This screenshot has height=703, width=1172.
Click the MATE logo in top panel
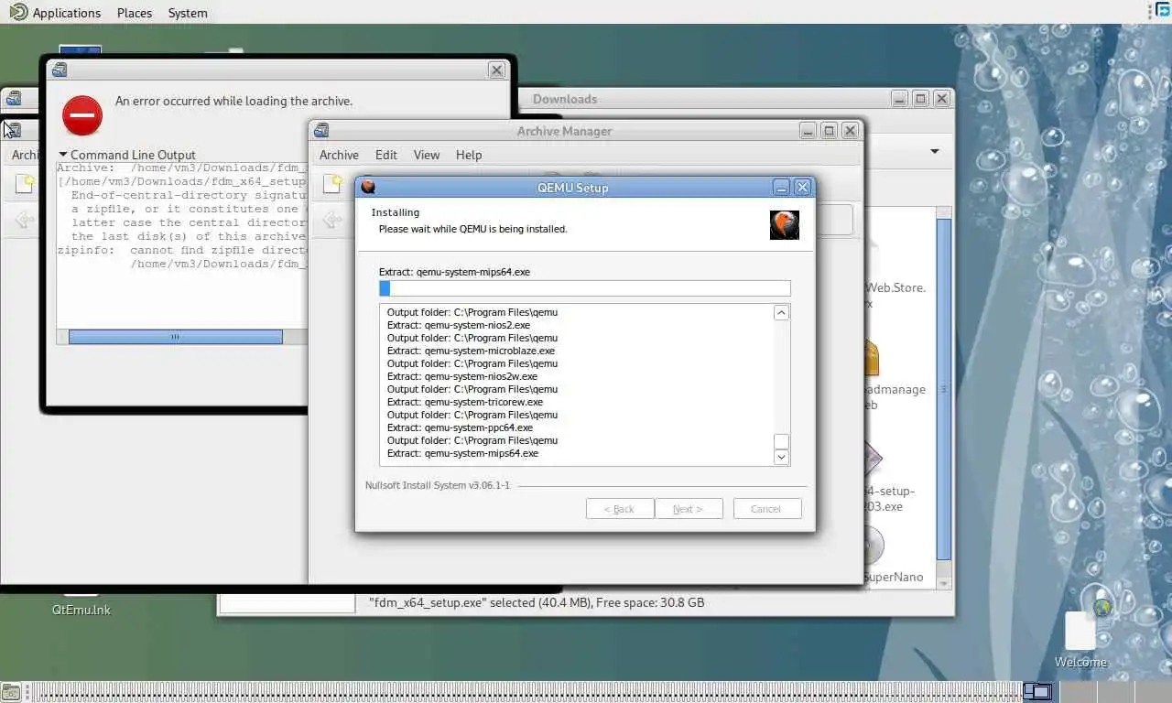(17, 12)
